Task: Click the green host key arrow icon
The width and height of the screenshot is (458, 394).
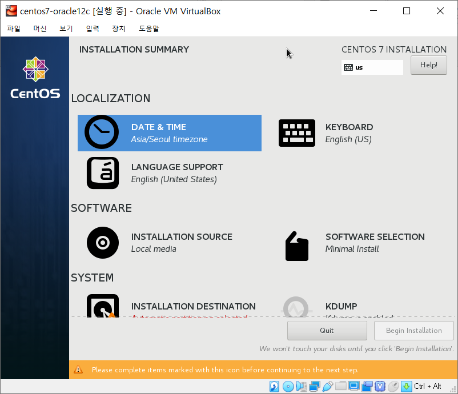Action: pyautogui.click(x=406, y=387)
